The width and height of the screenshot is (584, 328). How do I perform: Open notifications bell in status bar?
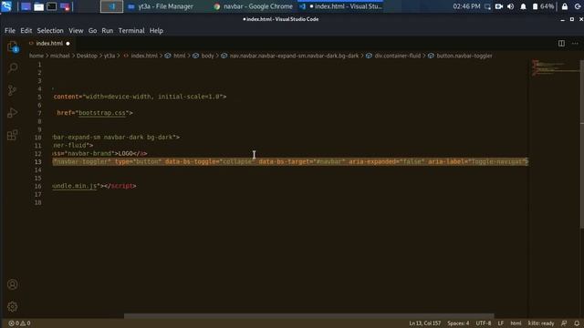pyautogui.click(x=577, y=323)
